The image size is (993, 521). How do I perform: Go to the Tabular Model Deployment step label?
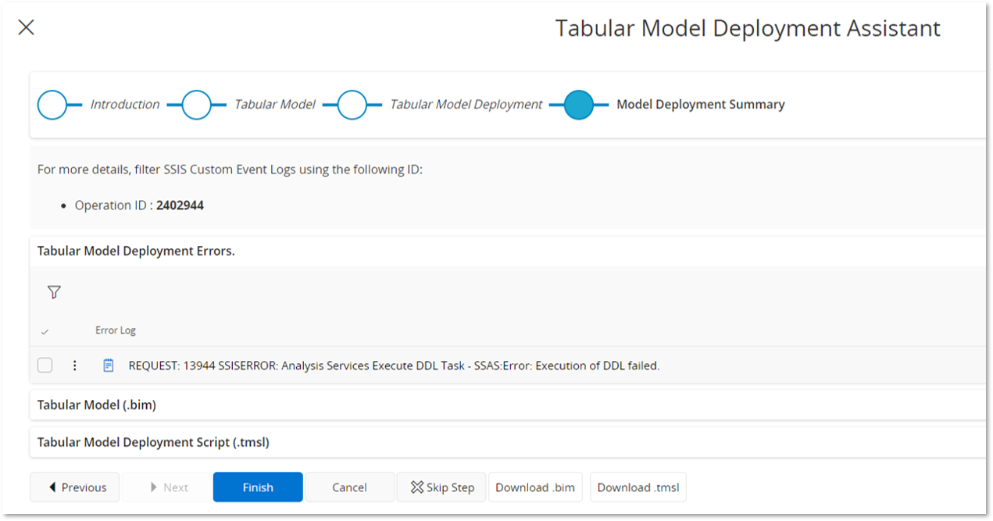[x=466, y=104]
